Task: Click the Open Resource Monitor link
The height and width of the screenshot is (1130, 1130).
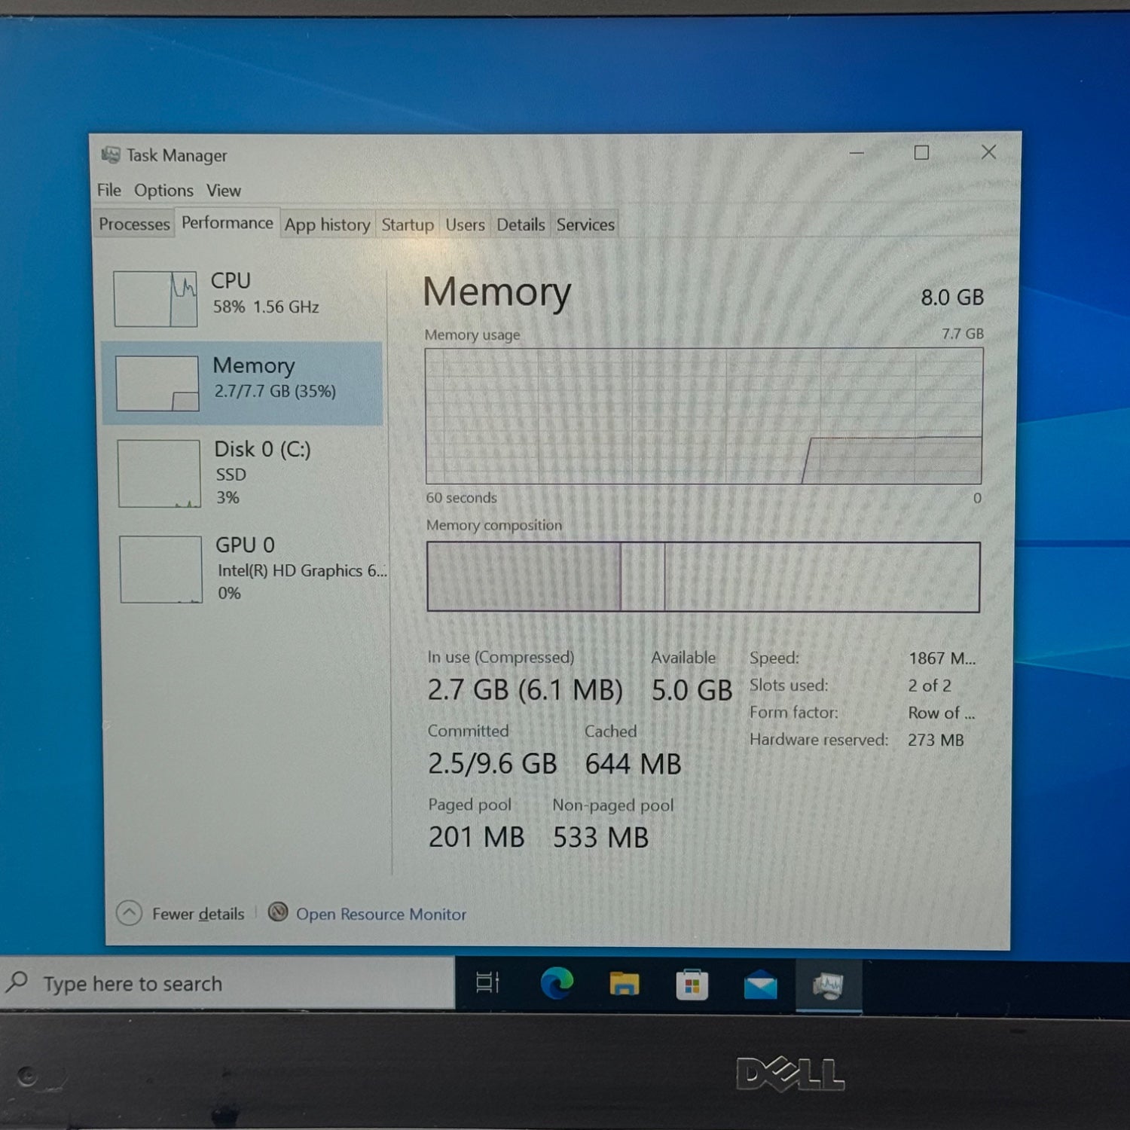Action: point(380,914)
